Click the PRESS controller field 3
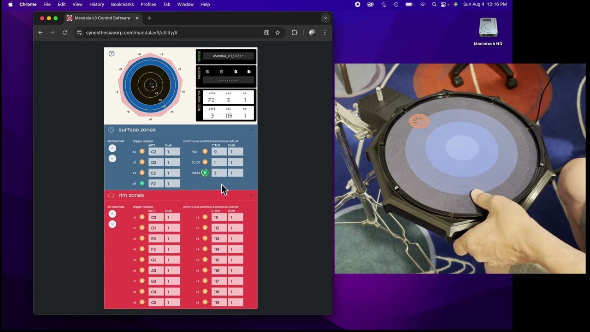Viewport: 590px width, 332px height. tap(219, 173)
